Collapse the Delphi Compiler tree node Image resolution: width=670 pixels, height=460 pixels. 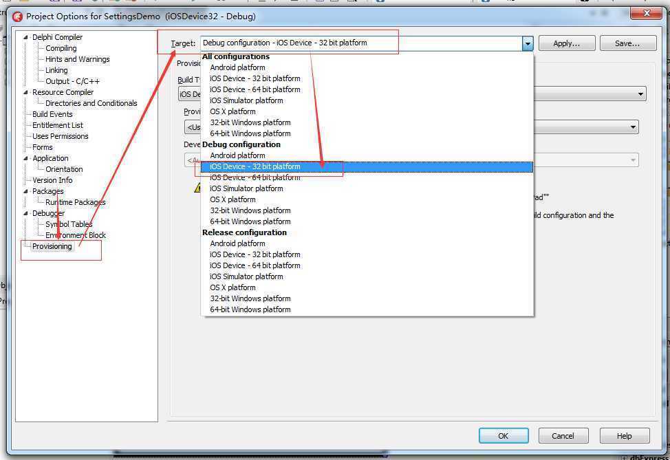(25, 37)
